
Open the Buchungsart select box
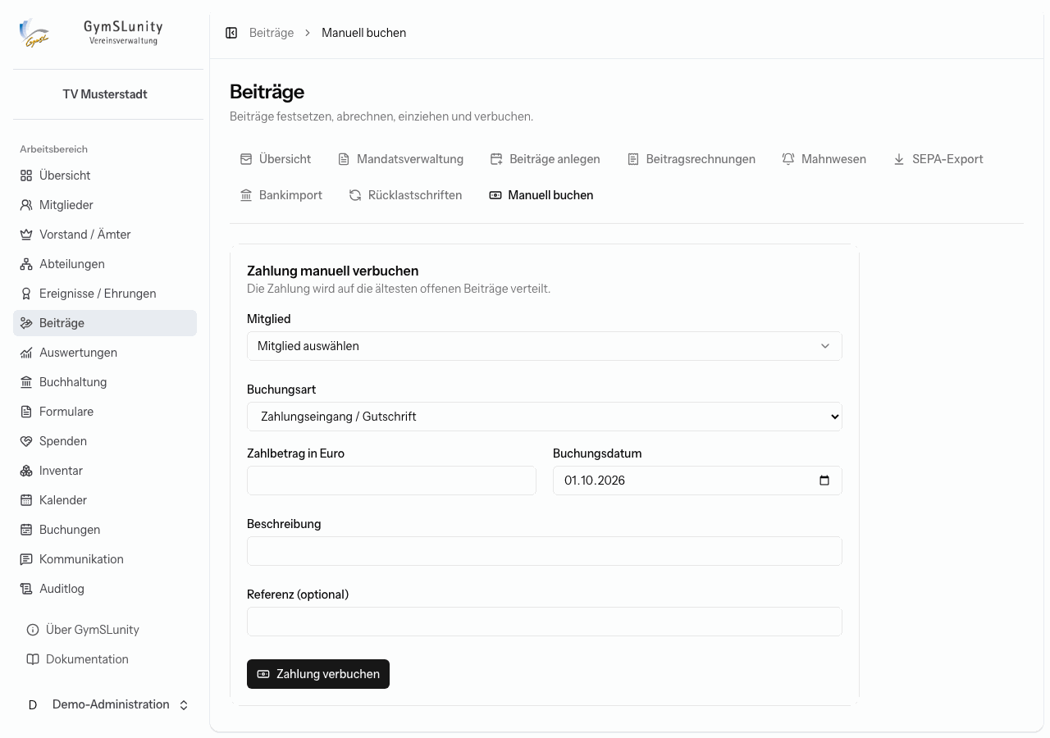click(x=544, y=417)
